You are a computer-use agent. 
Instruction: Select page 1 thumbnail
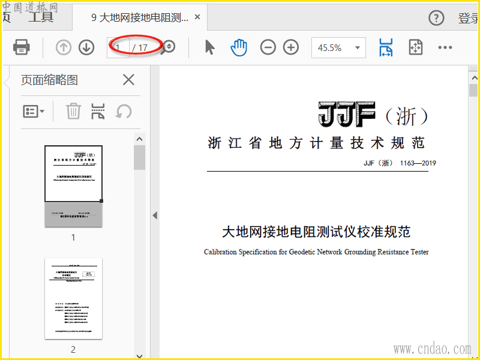73,186
